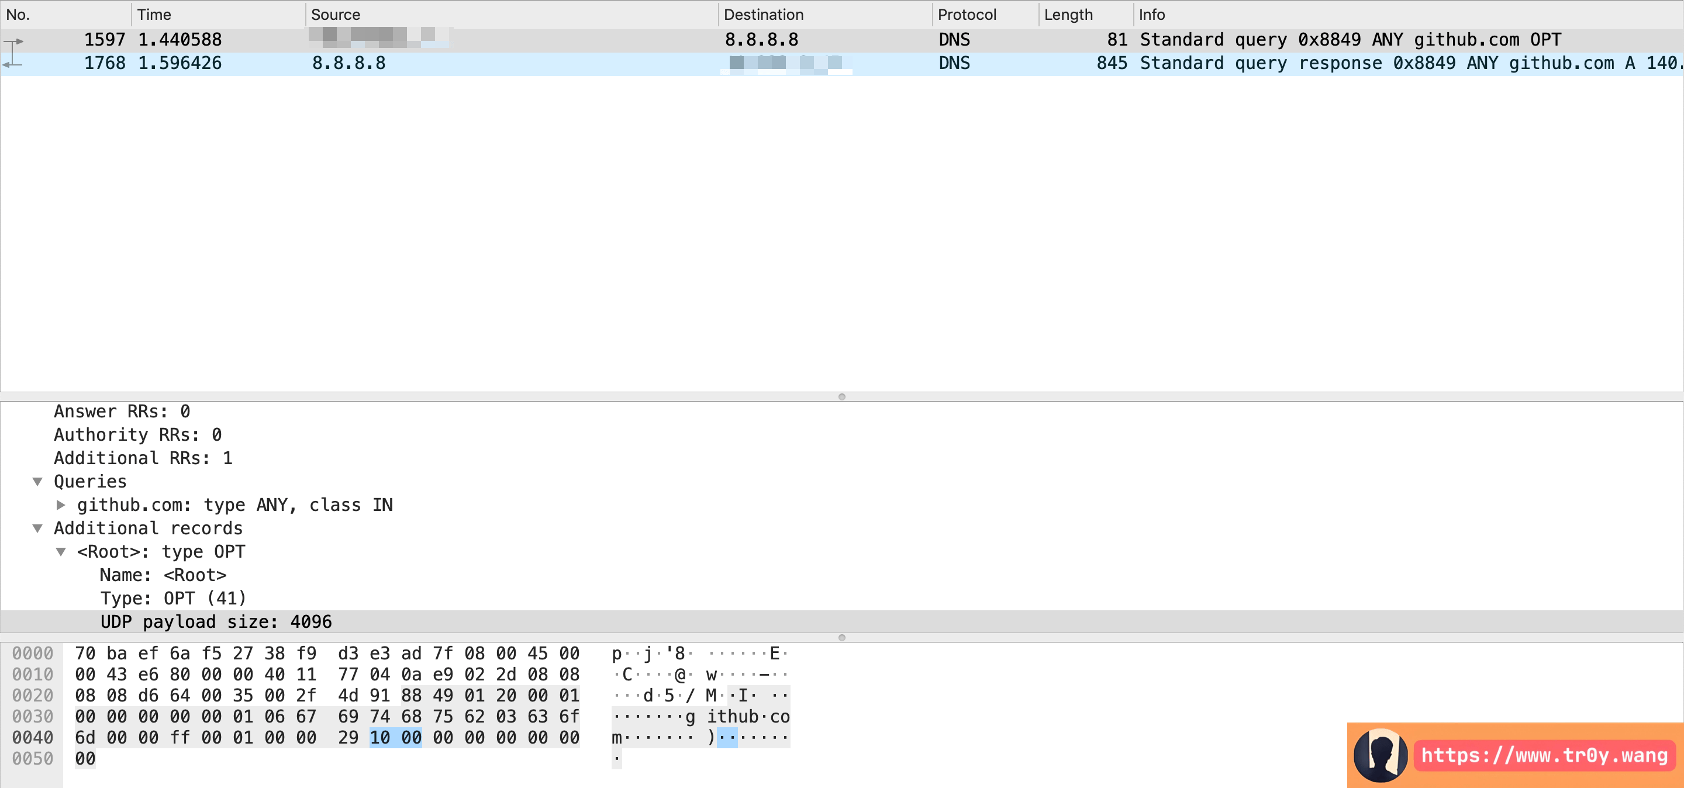
Task: Collapse the Additional records section
Action: (x=38, y=528)
